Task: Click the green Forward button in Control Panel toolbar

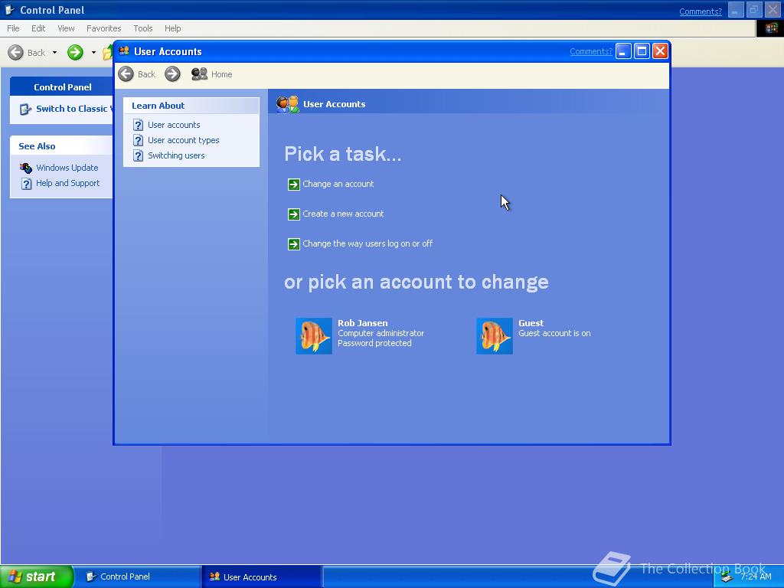Action: pyautogui.click(x=75, y=52)
